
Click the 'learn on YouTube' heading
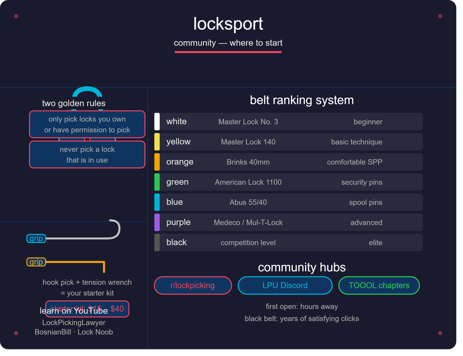tap(74, 311)
